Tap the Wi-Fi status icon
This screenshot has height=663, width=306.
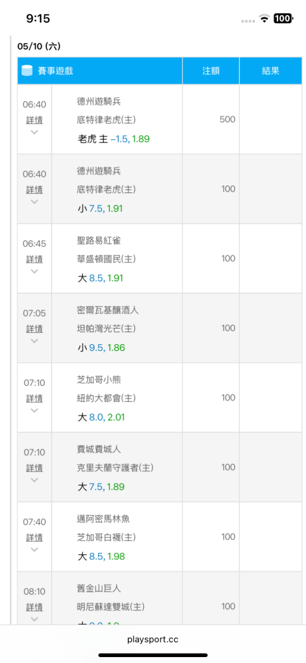(264, 18)
